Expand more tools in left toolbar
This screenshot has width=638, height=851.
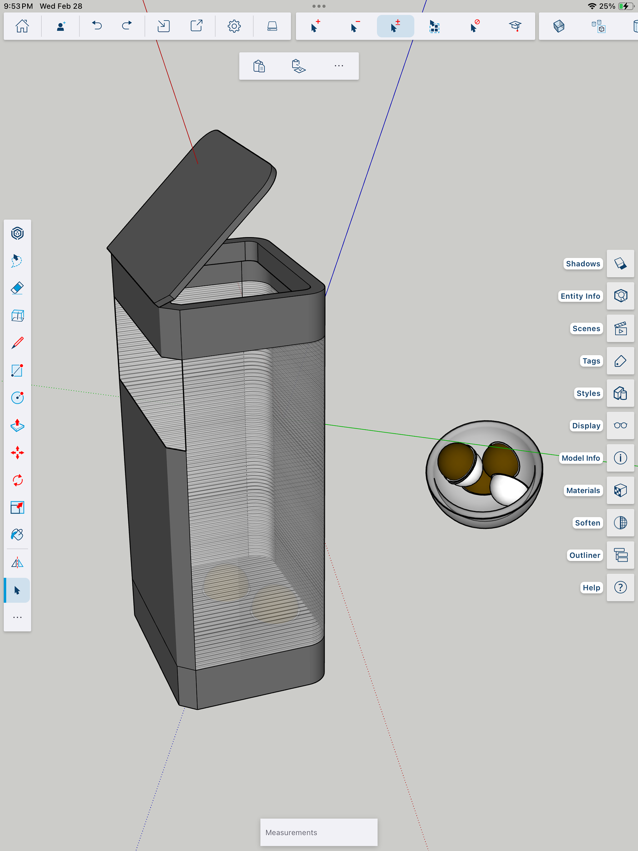pos(17,617)
